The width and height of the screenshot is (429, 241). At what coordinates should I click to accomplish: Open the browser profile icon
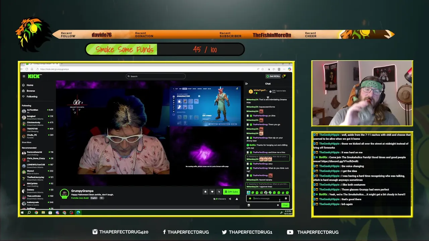coord(279,69)
